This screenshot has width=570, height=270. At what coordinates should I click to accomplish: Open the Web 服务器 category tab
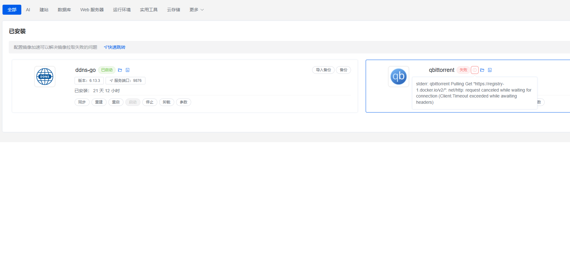[92, 10]
